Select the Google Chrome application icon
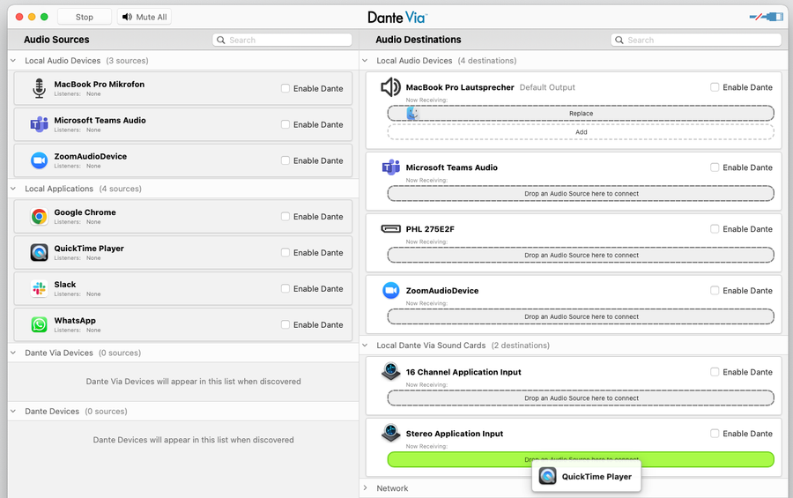 (39, 217)
